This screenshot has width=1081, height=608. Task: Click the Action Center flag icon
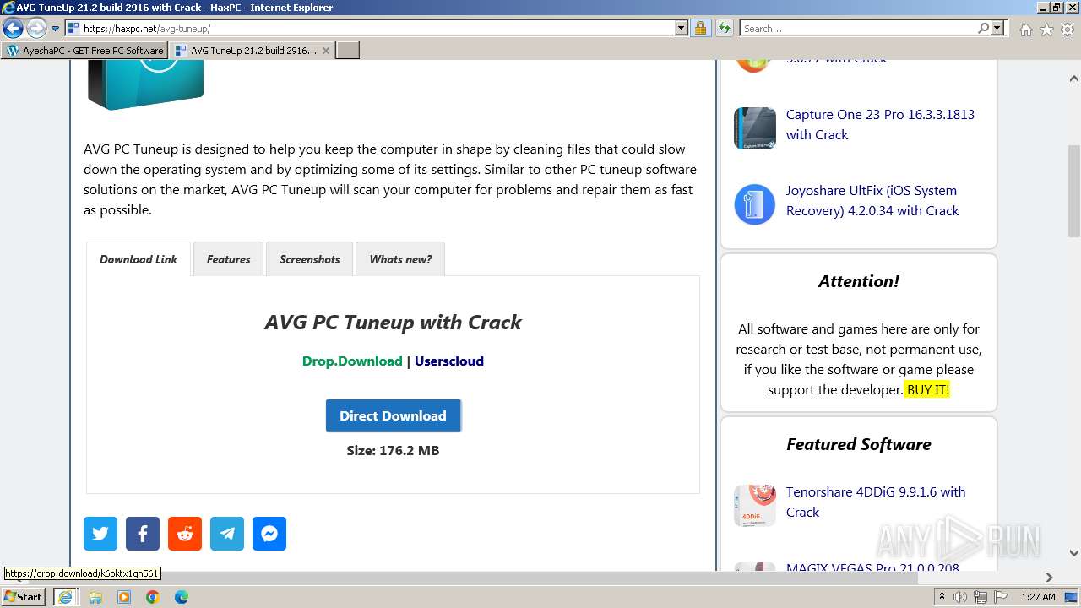coord(1001,597)
